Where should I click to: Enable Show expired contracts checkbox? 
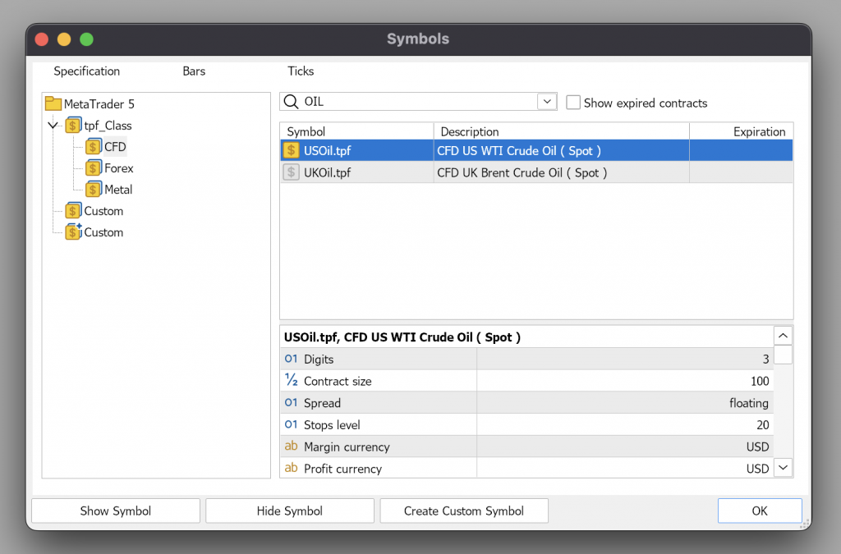coord(573,103)
